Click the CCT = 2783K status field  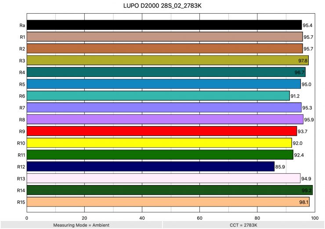(x=243, y=225)
